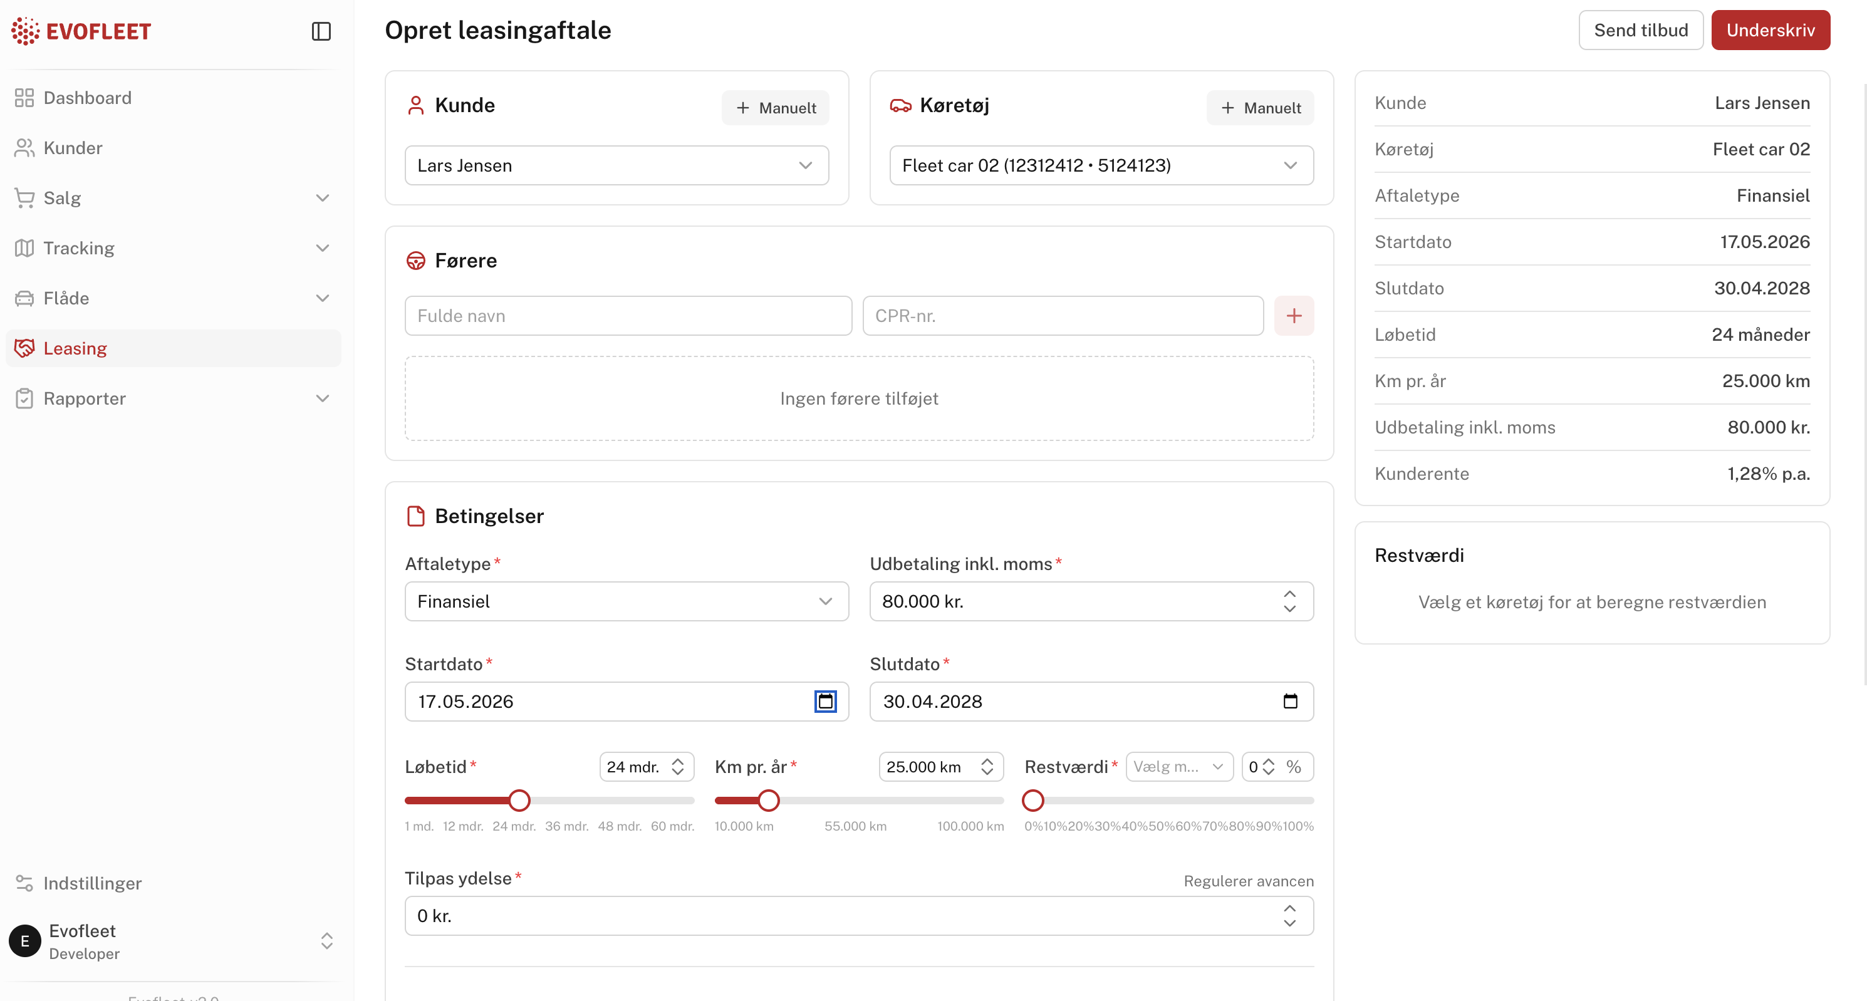The image size is (1867, 1001).
Task: Click the Fulde navn input field
Action: pyautogui.click(x=628, y=315)
